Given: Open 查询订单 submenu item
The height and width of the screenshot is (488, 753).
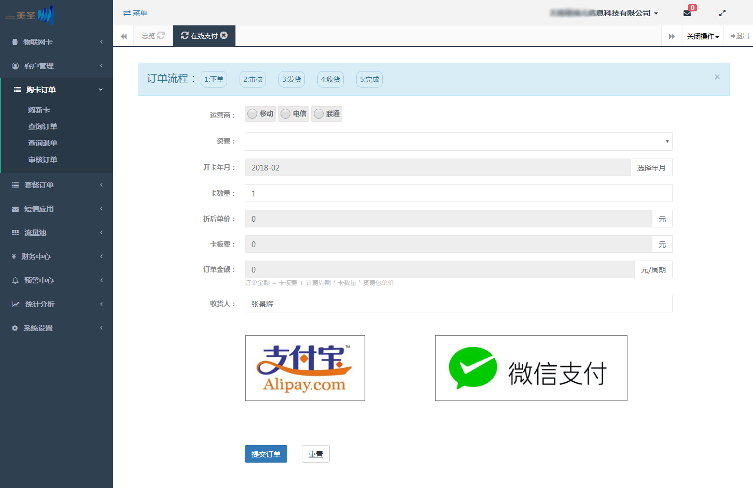Looking at the screenshot, I should 43,126.
